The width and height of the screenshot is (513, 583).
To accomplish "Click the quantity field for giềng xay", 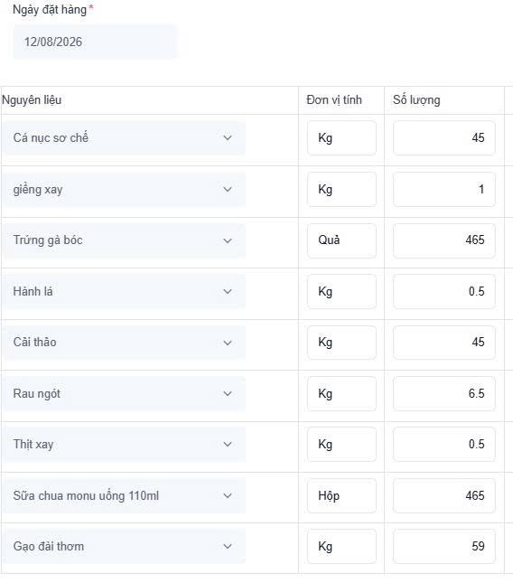I will [443, 190].
